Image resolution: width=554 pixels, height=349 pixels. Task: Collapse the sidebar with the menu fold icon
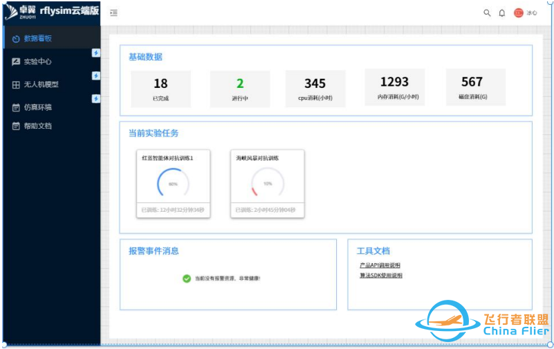113,13
